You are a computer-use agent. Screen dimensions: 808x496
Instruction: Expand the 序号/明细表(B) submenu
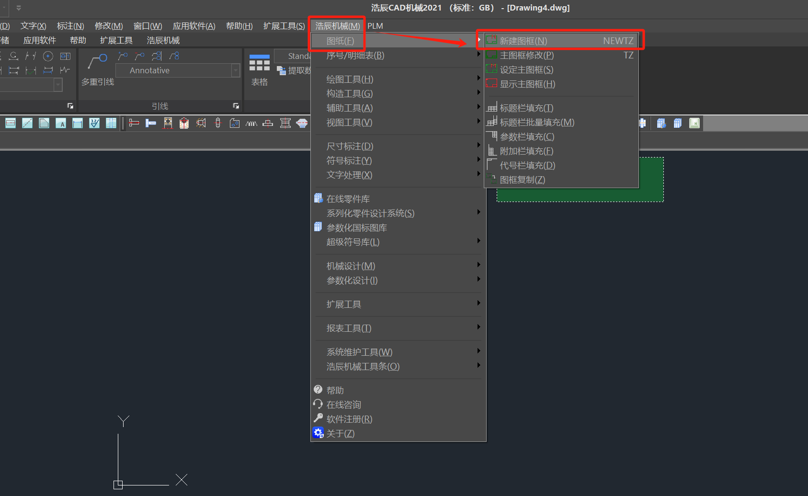click(398, 56)
